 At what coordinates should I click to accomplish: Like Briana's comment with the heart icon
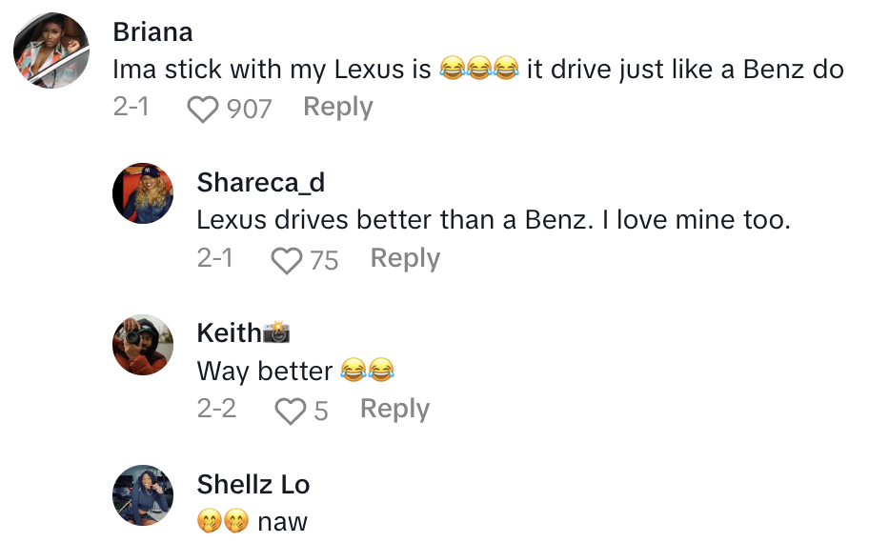202,109
